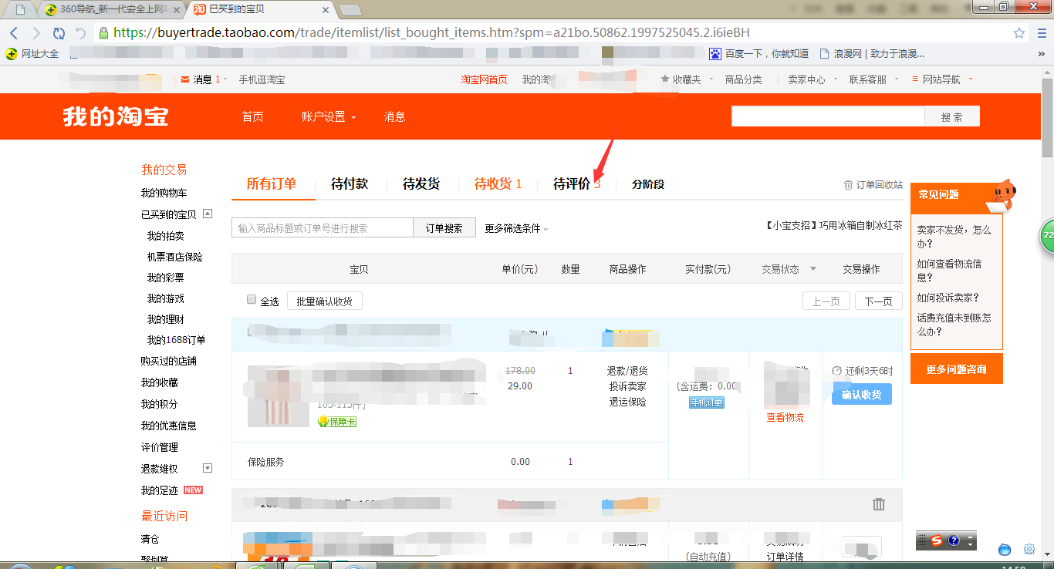Open 消息 in orange navigation bar
The image size is (1054, 569).
click(x=395, y=116)
